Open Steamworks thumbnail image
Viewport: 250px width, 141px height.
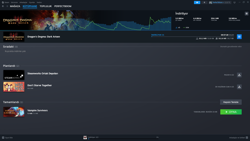14,75
